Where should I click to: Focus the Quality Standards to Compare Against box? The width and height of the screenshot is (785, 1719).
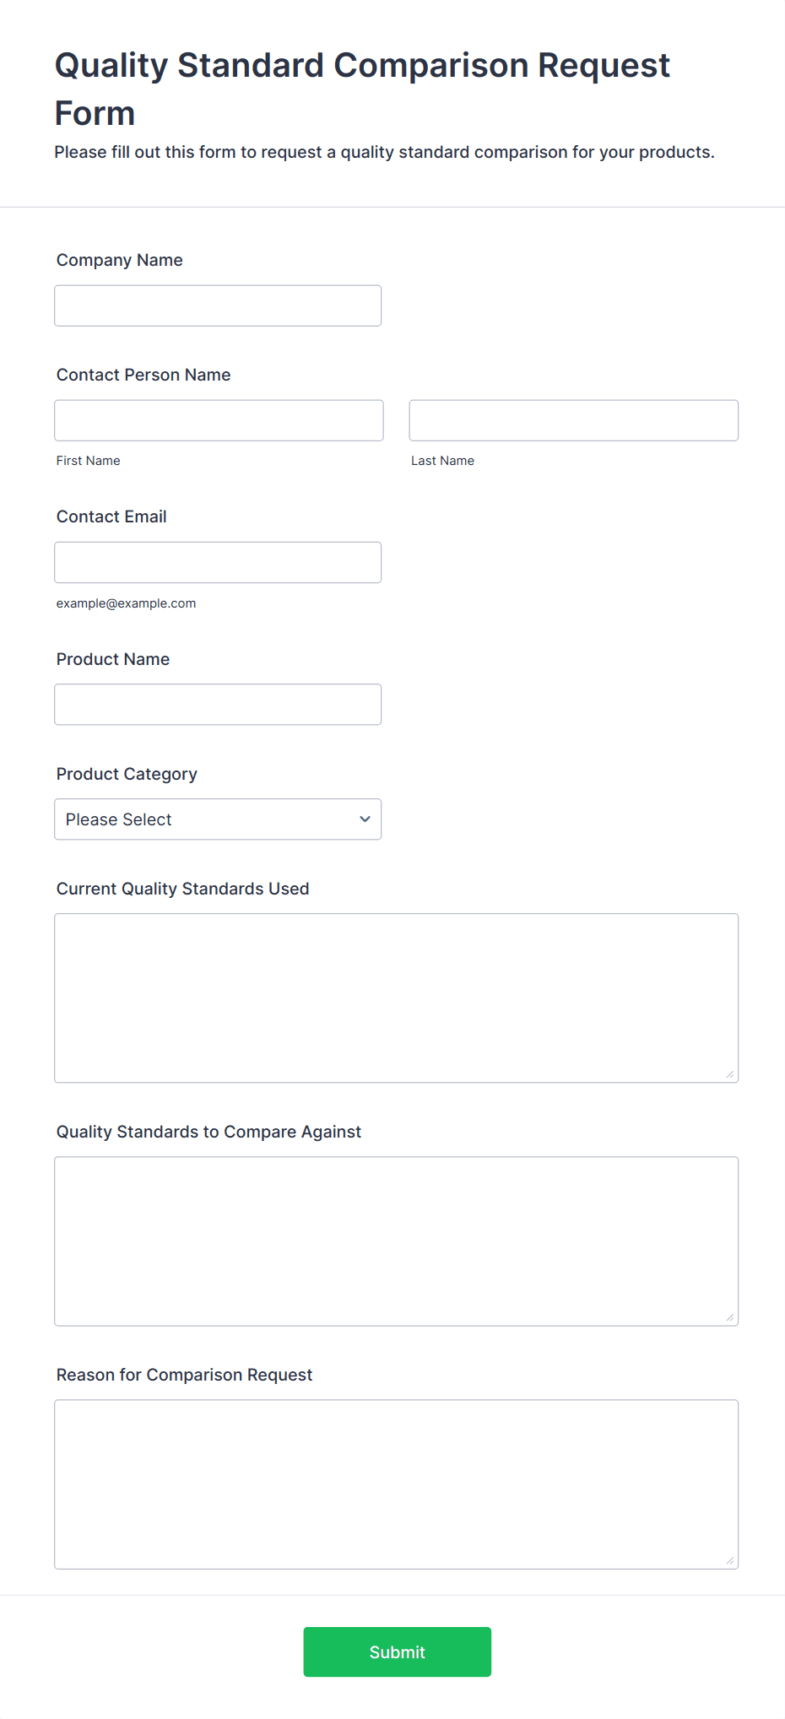coord(396,1241)
